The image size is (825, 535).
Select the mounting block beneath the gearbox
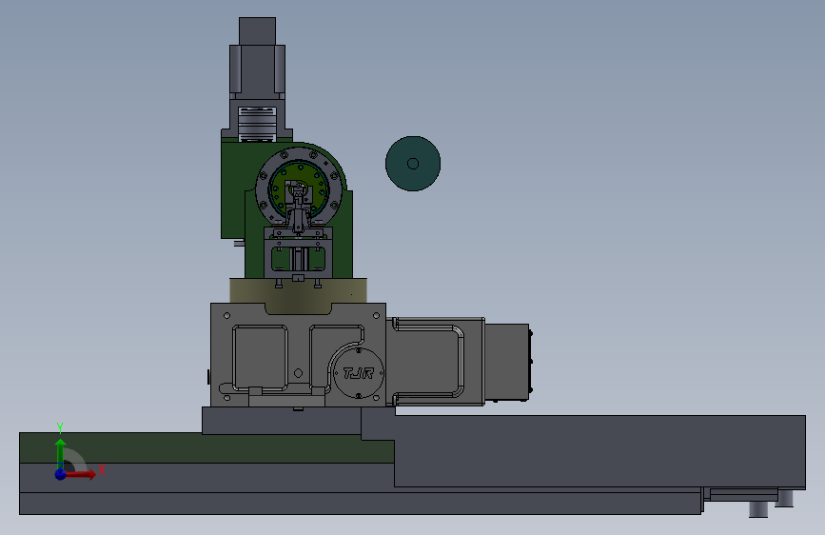(282, 420)
